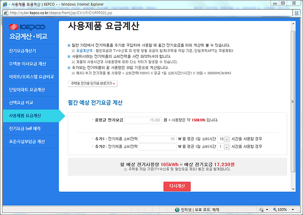The image size is (303, 215).
Task: Click the vertical scrollbar thumb
Action: pyautogui.click(x=293, y=101)
